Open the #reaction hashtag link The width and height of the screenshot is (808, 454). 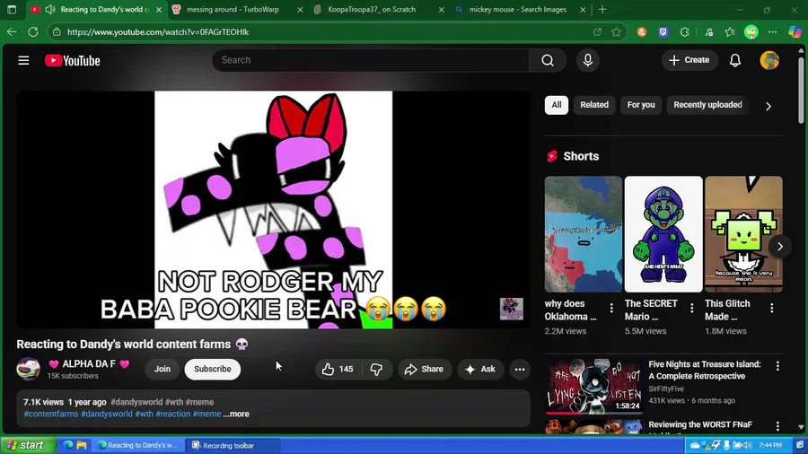point(173,414)
